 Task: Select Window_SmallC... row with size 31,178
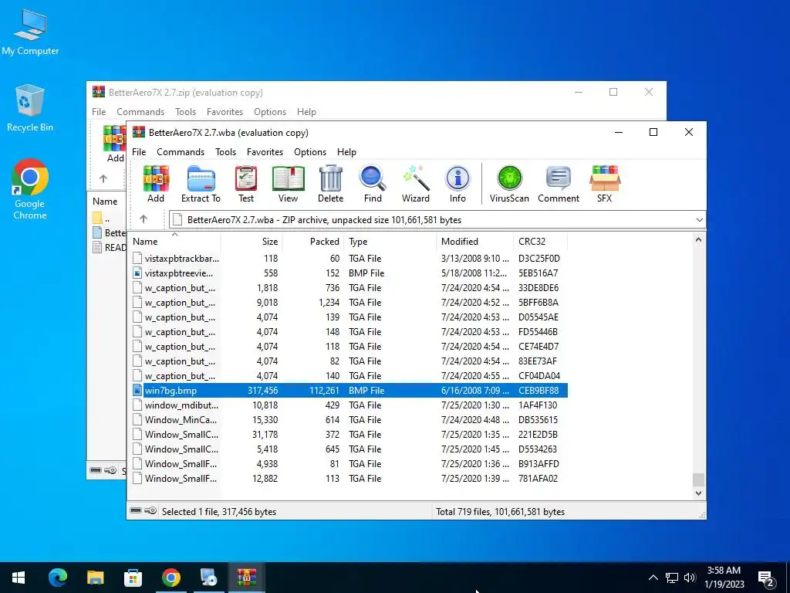point(349,434)
